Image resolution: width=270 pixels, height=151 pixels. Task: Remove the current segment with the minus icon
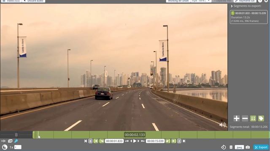tap(245, 118)
